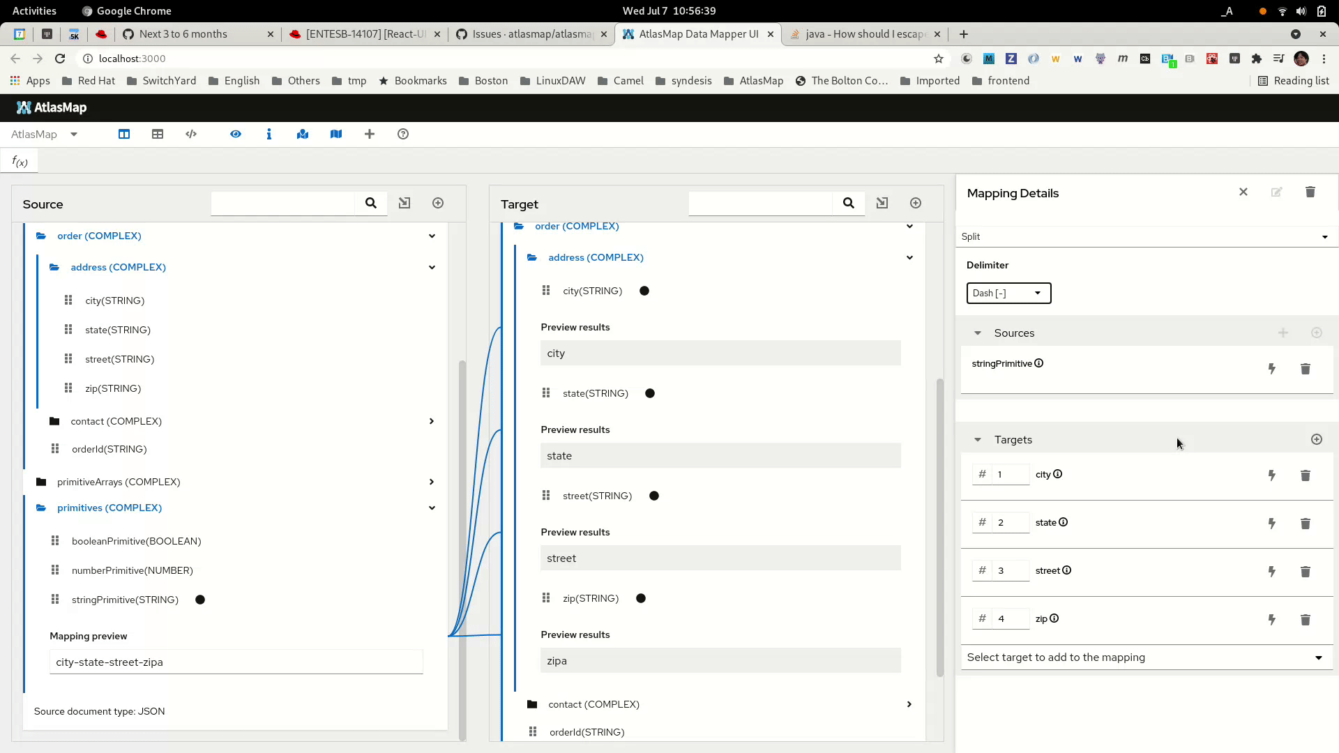Toggle the mapping preview eye icon
Screen dimensions: 1339x753
(x=236, y=134)
